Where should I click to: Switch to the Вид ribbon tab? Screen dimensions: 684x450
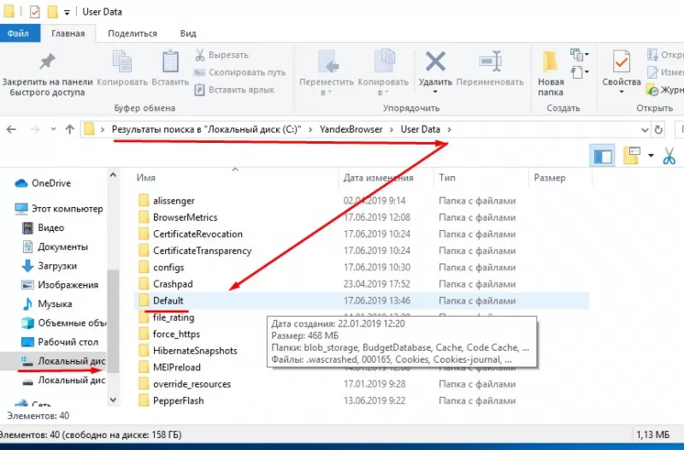[x=188, y=33]
